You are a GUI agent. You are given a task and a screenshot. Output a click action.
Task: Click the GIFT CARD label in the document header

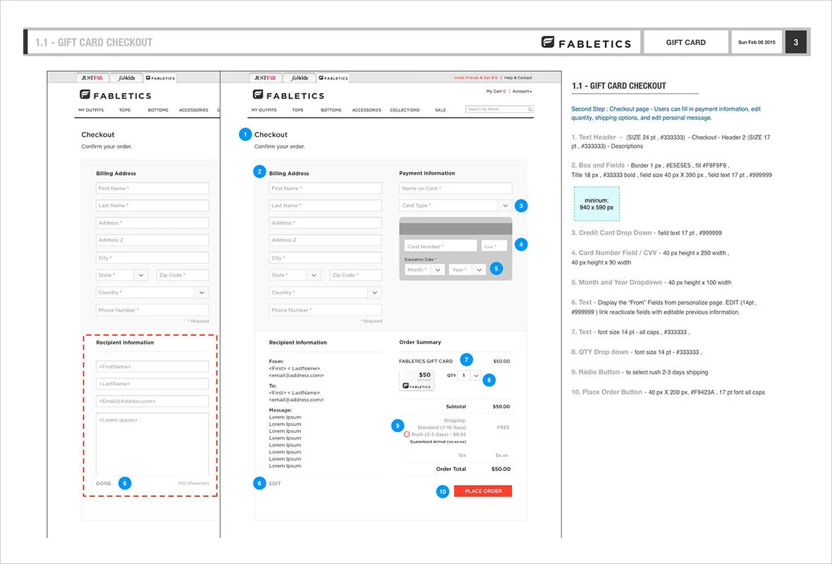(685, 42)
